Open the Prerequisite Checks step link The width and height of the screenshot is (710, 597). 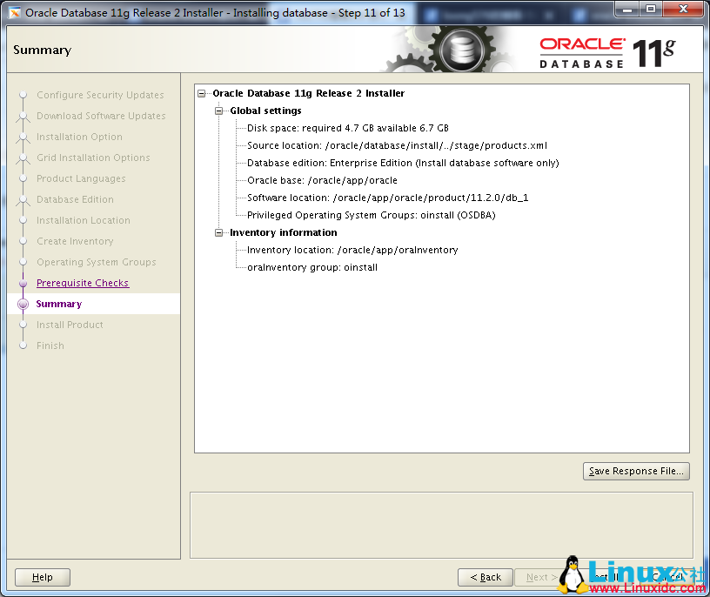[x=83, y=283]
